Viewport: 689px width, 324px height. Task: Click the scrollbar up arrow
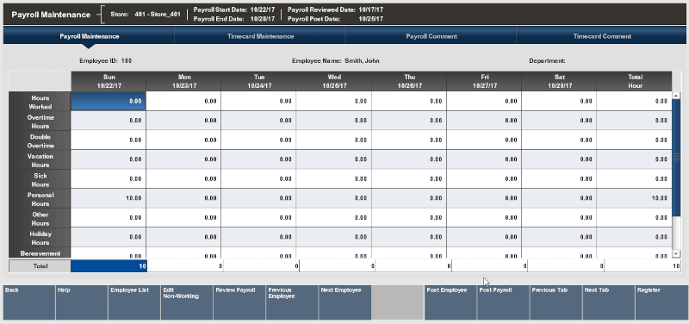point(677,95)
